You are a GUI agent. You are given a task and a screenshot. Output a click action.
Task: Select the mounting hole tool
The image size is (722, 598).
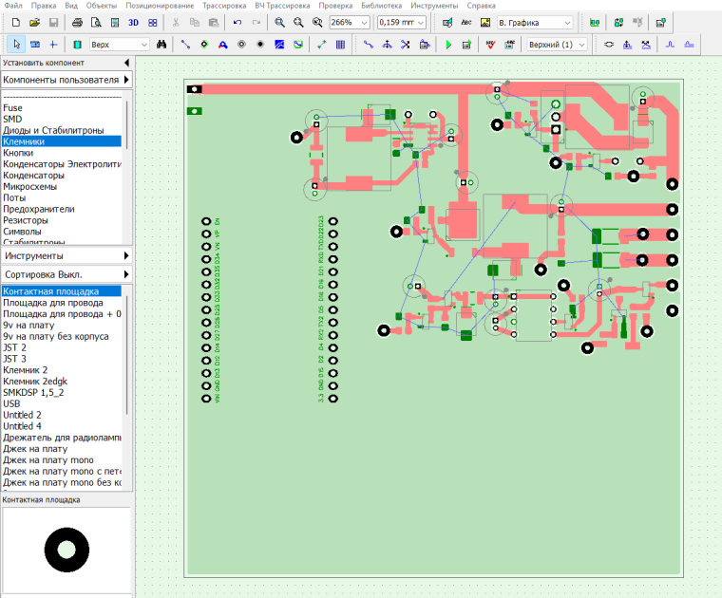260,45
